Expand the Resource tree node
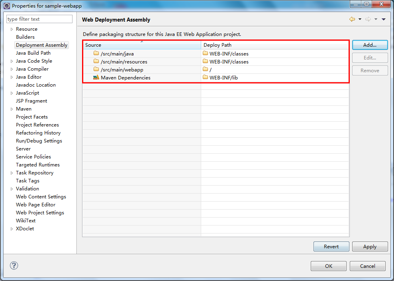This screenshot has height=281, width=394. click(x=12, y=29)
